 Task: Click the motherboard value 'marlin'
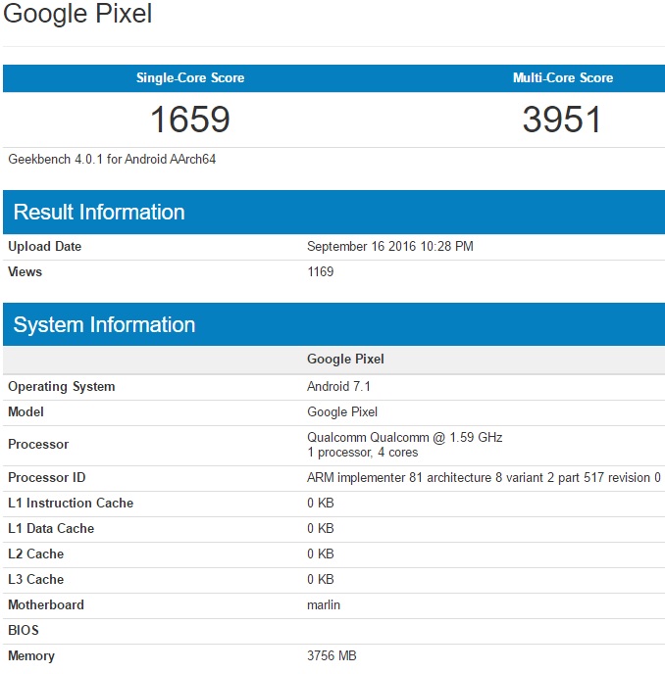[x=324, y=604]
